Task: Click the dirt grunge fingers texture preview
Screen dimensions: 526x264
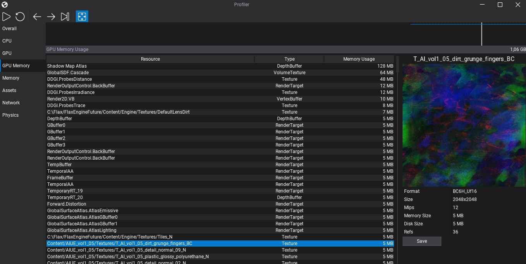Action: click(x=464, y=126)
